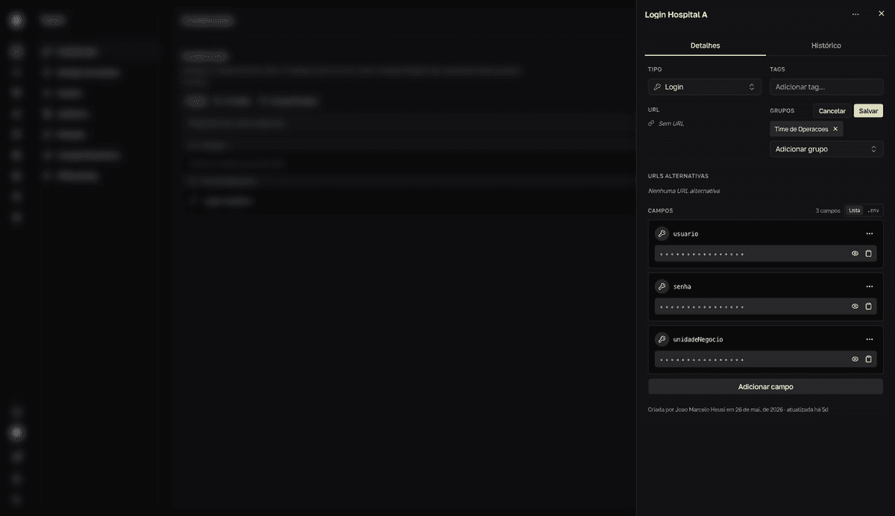The height and width of the screenshot is (516, 895).
Task: Click the key icon of the senha field
Action: pyautogui.click(x=662, y=286)
